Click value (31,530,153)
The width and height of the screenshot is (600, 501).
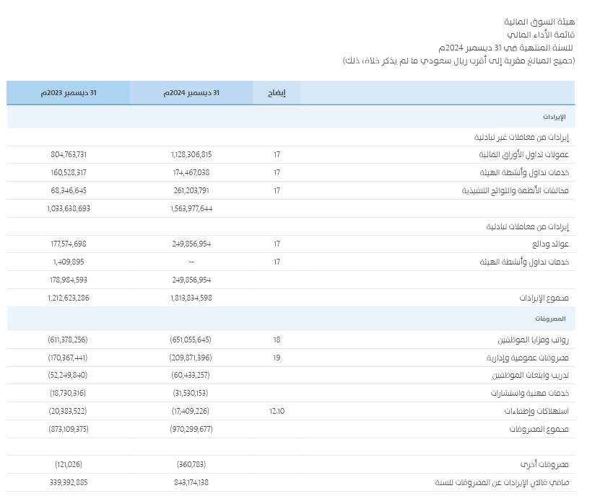tap(191, 394)
